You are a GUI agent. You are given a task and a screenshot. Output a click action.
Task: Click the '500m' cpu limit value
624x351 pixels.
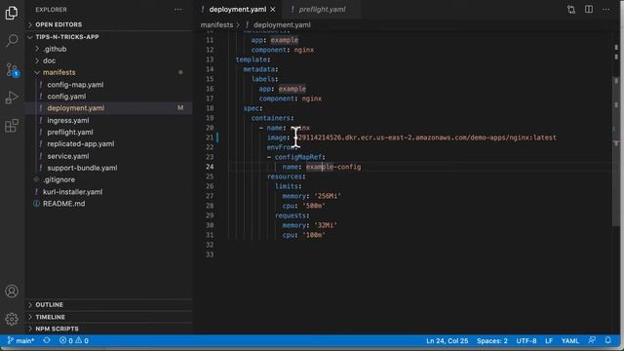[314, 206]
